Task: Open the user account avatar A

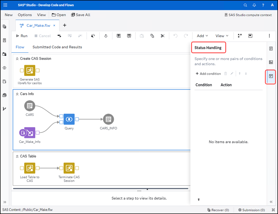Action: coord(272,5)
